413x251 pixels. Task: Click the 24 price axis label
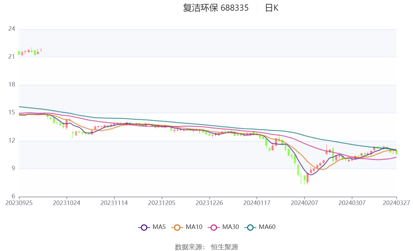[12, 29]
